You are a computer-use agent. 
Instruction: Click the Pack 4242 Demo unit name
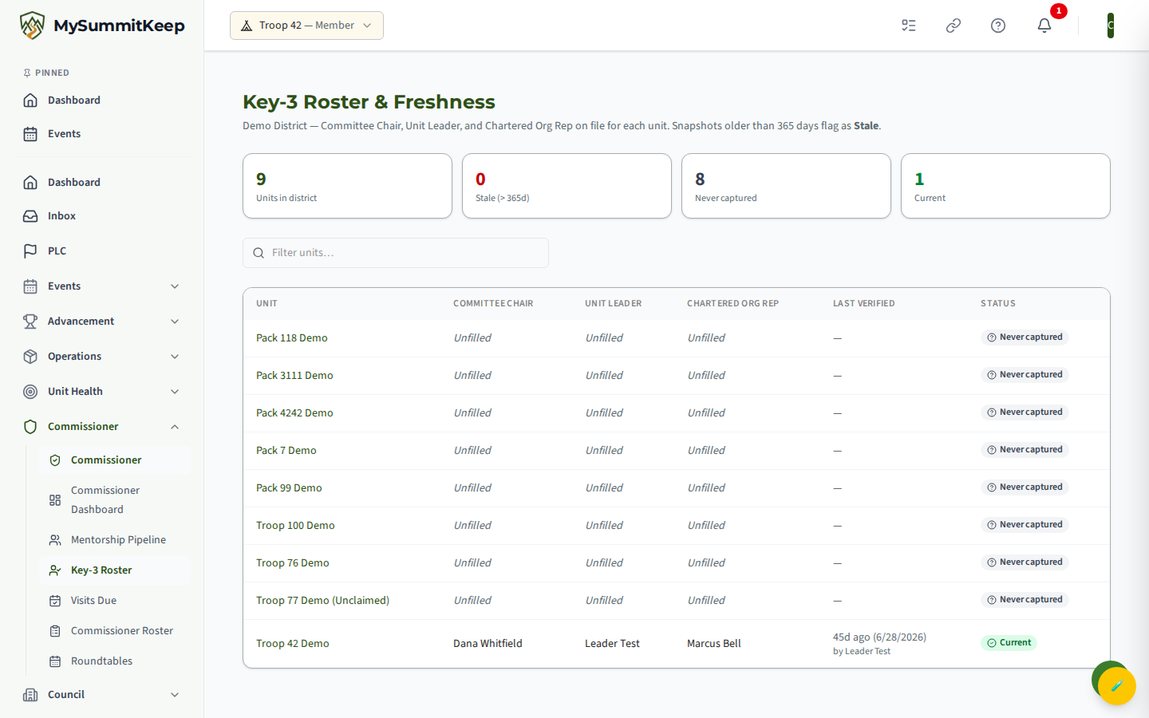pyautogui.click(x=294, y=413)
